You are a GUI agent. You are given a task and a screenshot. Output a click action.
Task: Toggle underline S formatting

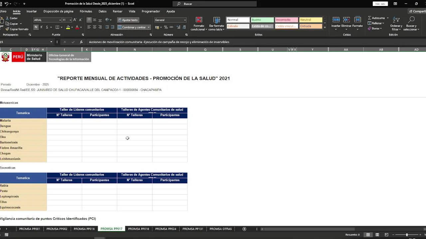[47, 27]
